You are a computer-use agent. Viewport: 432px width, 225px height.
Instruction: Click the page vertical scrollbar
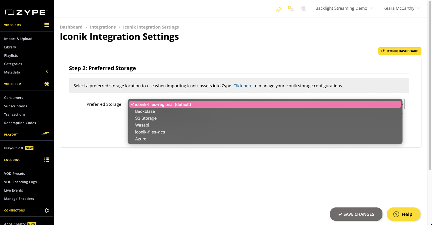(x=430, y=85)
